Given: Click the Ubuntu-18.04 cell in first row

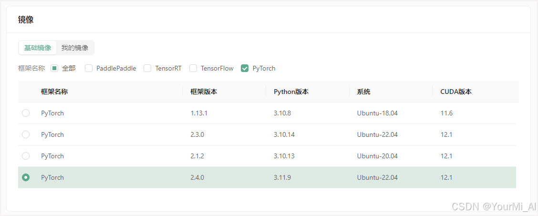Looking at the screenshot, I should point(377,113).
